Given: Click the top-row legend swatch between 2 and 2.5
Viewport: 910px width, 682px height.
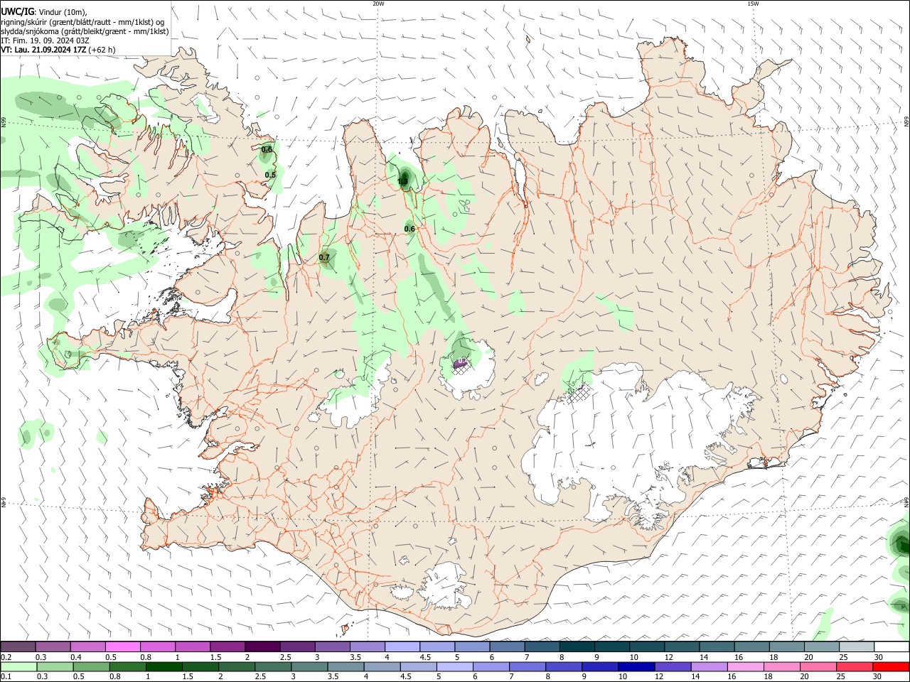Looking at the screenshot, I should (x=262, y=646).
